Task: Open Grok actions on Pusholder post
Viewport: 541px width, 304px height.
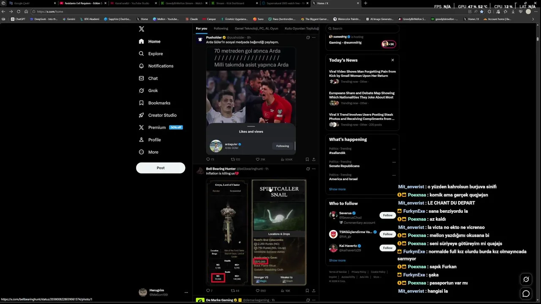Action: pyautogui.click(x=308, y=38)
